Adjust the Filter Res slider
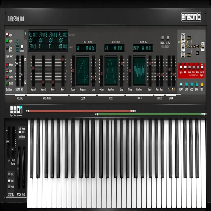 point(162,75)
